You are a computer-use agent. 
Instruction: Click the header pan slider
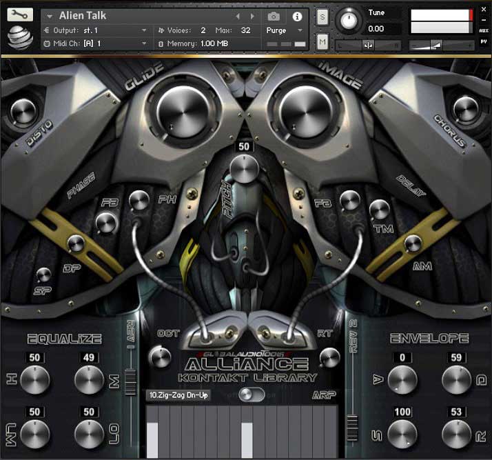coord(369,46)
